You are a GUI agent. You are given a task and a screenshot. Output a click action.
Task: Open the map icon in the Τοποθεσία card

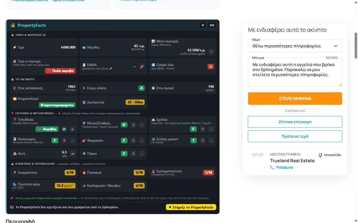click(64, 129)
